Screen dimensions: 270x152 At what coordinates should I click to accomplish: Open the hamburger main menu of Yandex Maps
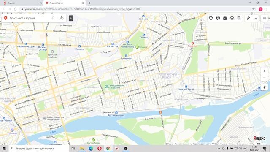(265, 18)
